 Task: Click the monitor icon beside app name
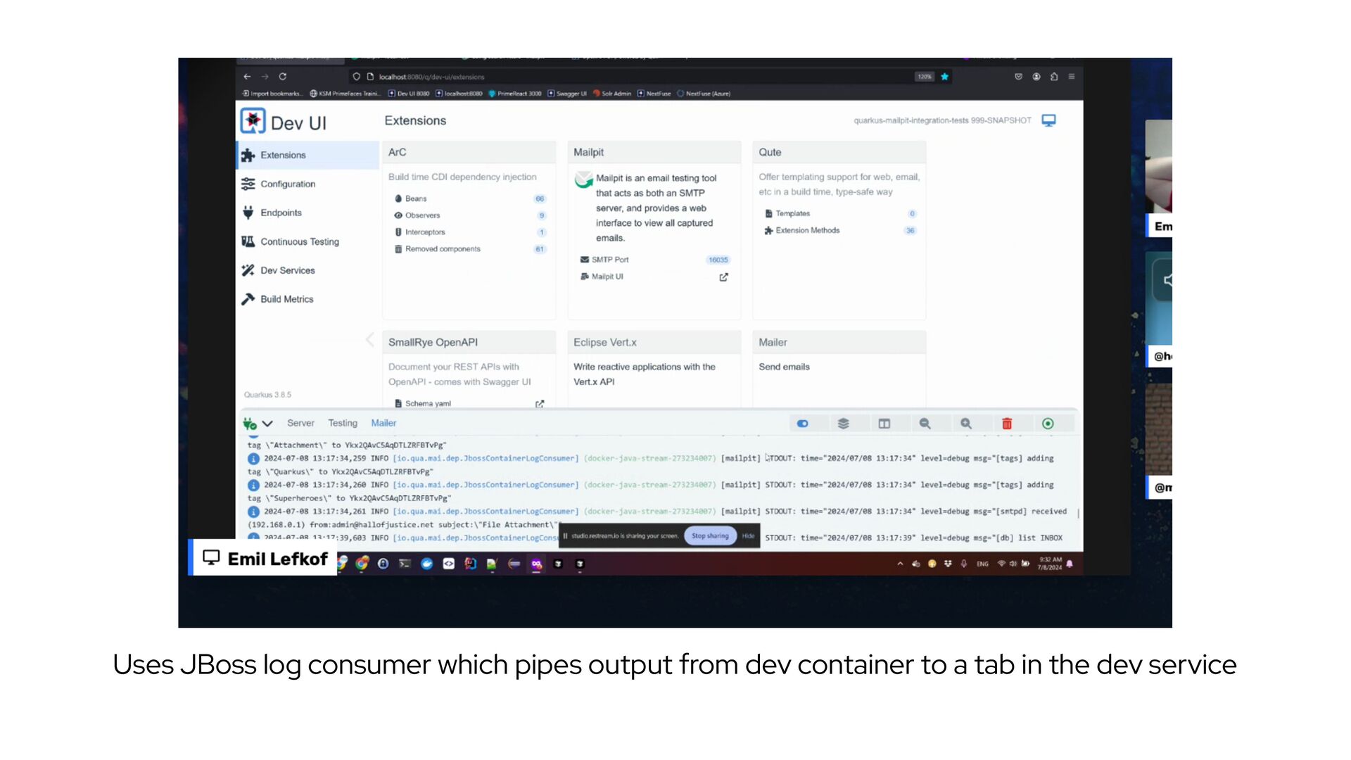click(x=1048, y=120)
